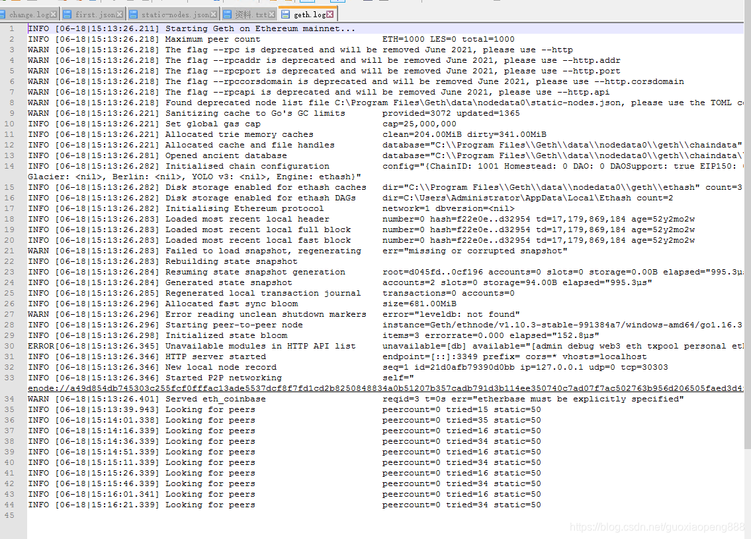Click line number 30 in the margin
The height and width of the screenshot is (539, 751).
(9, 346)
